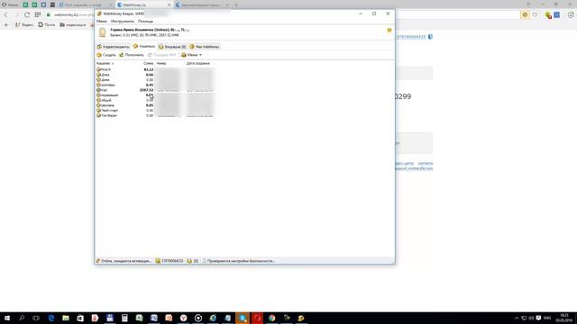Open the Яндекс bookmark
Screen dimensions: 577x324
click(x=24, y=24)
